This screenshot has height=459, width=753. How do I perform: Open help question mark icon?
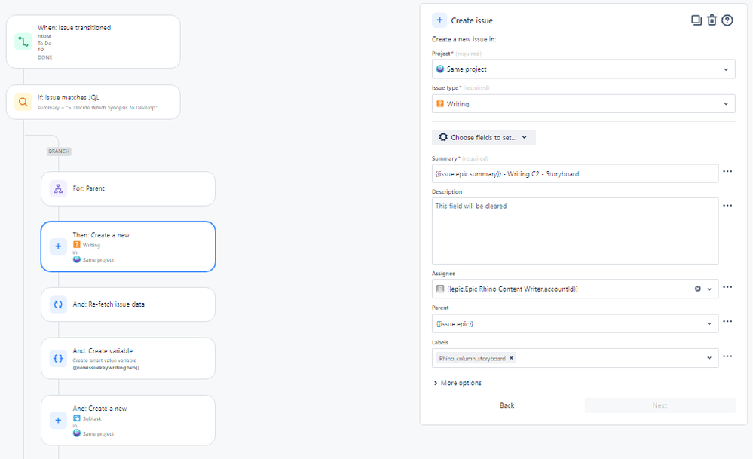click(727, 20)
